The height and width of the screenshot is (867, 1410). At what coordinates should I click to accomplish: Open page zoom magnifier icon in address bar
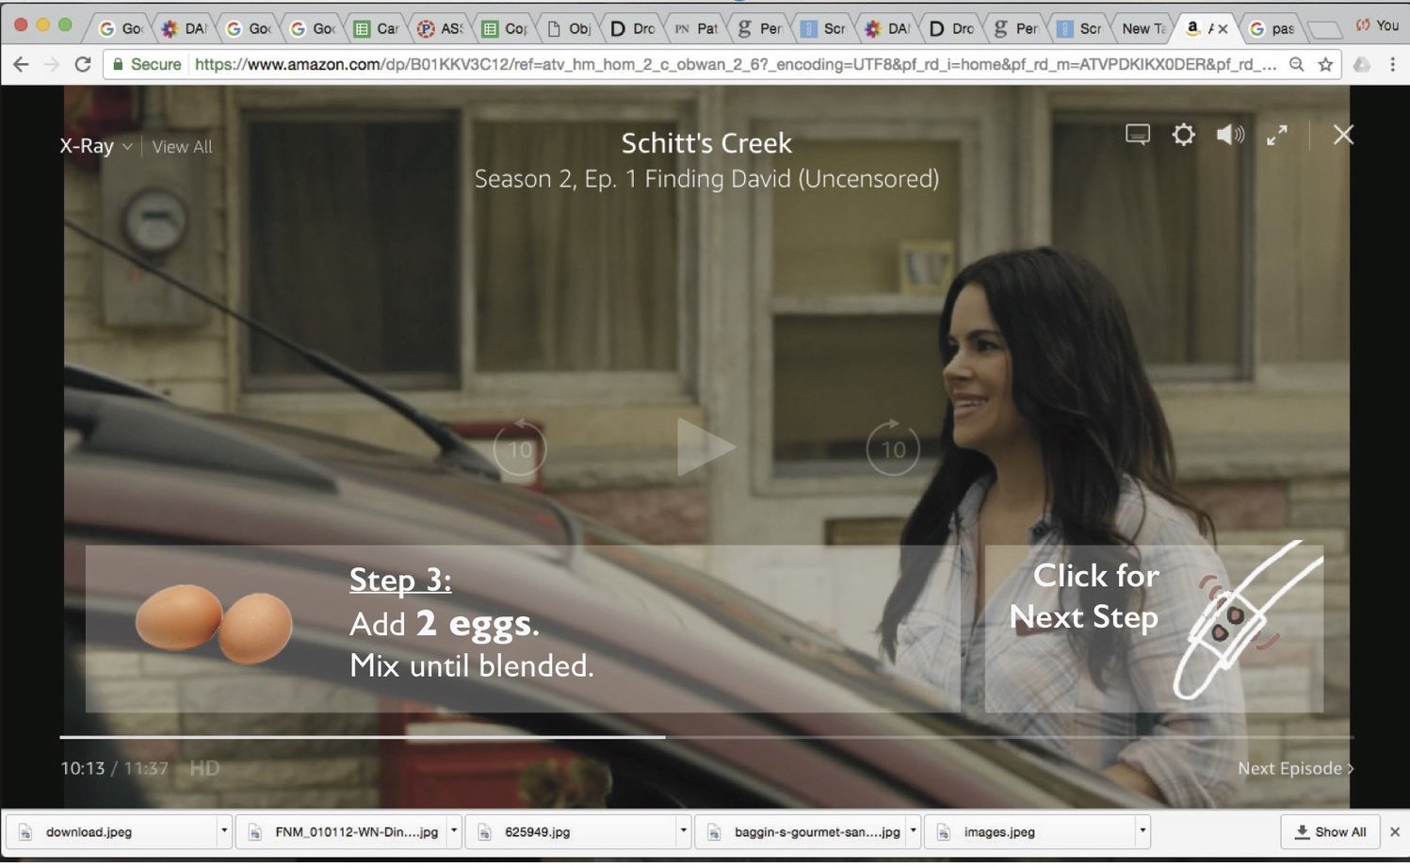pos(1297,64)
